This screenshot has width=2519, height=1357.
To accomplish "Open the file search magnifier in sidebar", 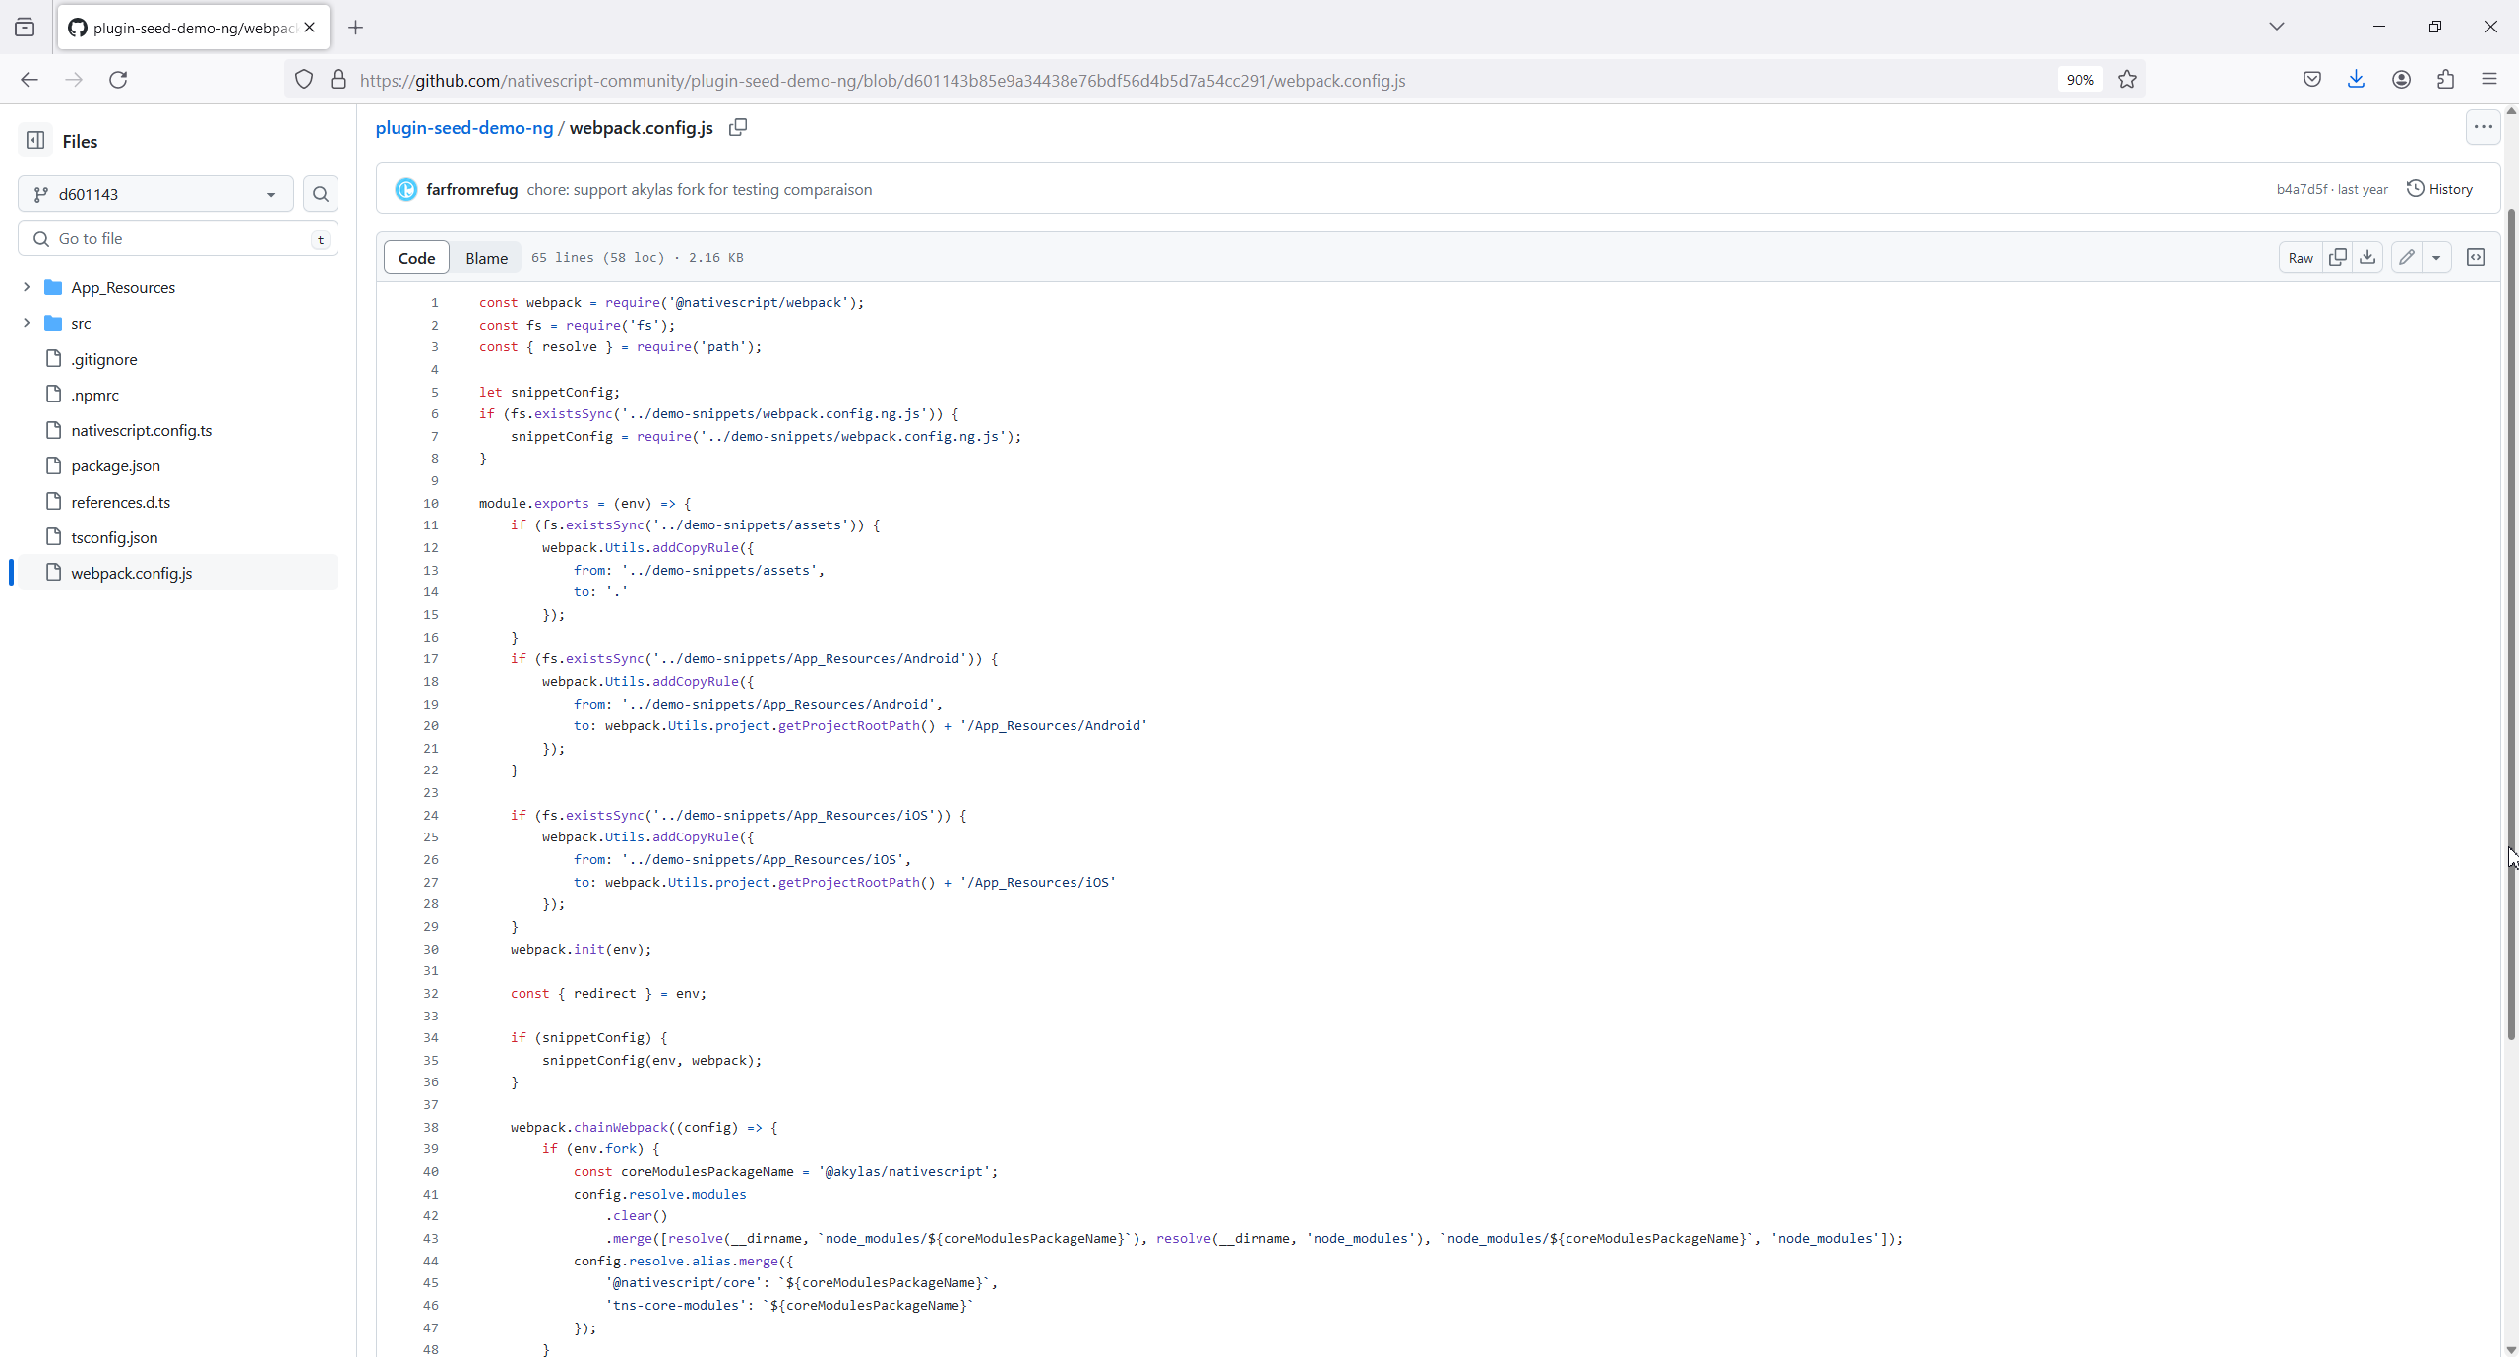I will click(320, 193).
